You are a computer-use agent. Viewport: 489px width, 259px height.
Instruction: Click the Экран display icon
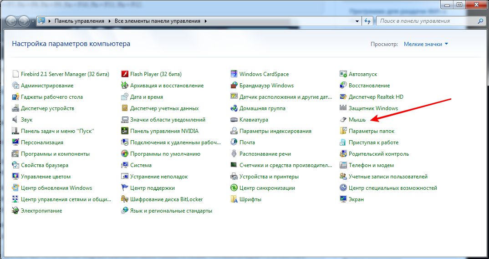(343, 199)
